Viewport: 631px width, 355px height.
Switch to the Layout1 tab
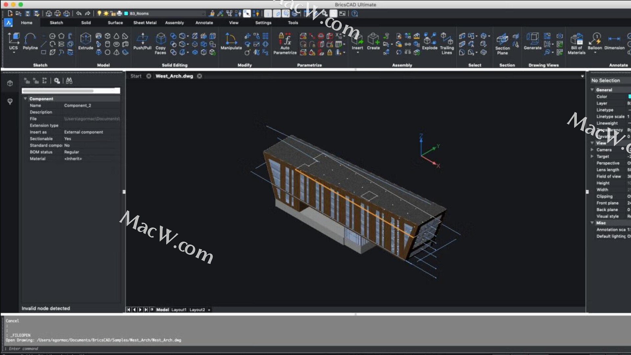pyautogui.click(x=179, y=310)
